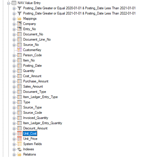Click the Indexes stack icon
The width and height of the screenshot is (154, 157).
19,149
